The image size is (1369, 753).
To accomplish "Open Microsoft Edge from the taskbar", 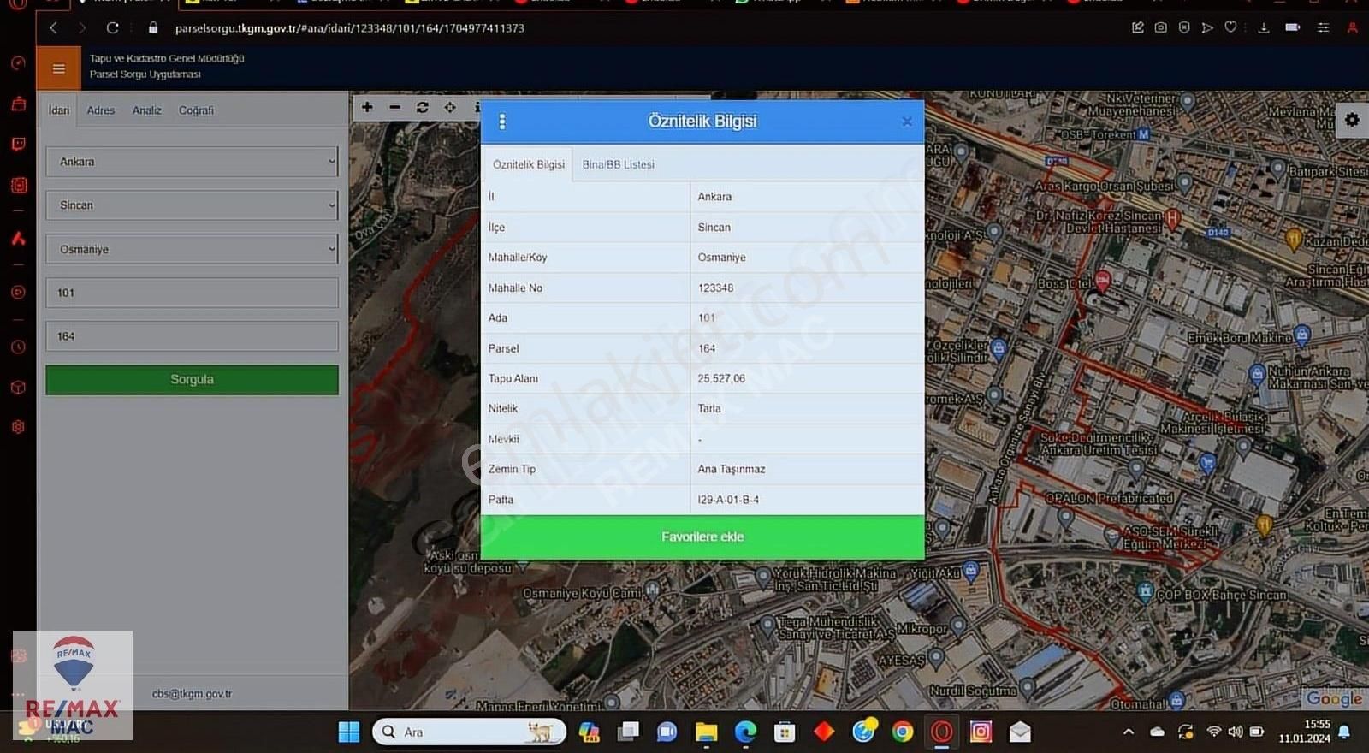I will point(745,732).
